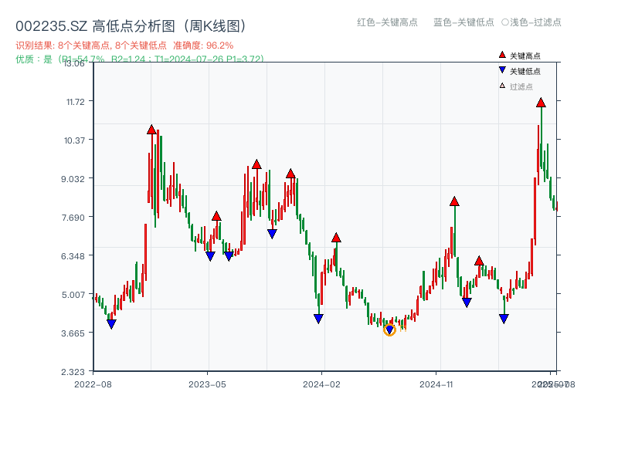Select the blue key-low triangle near 2024-11

pyautogui.click(x=465, y=301)
